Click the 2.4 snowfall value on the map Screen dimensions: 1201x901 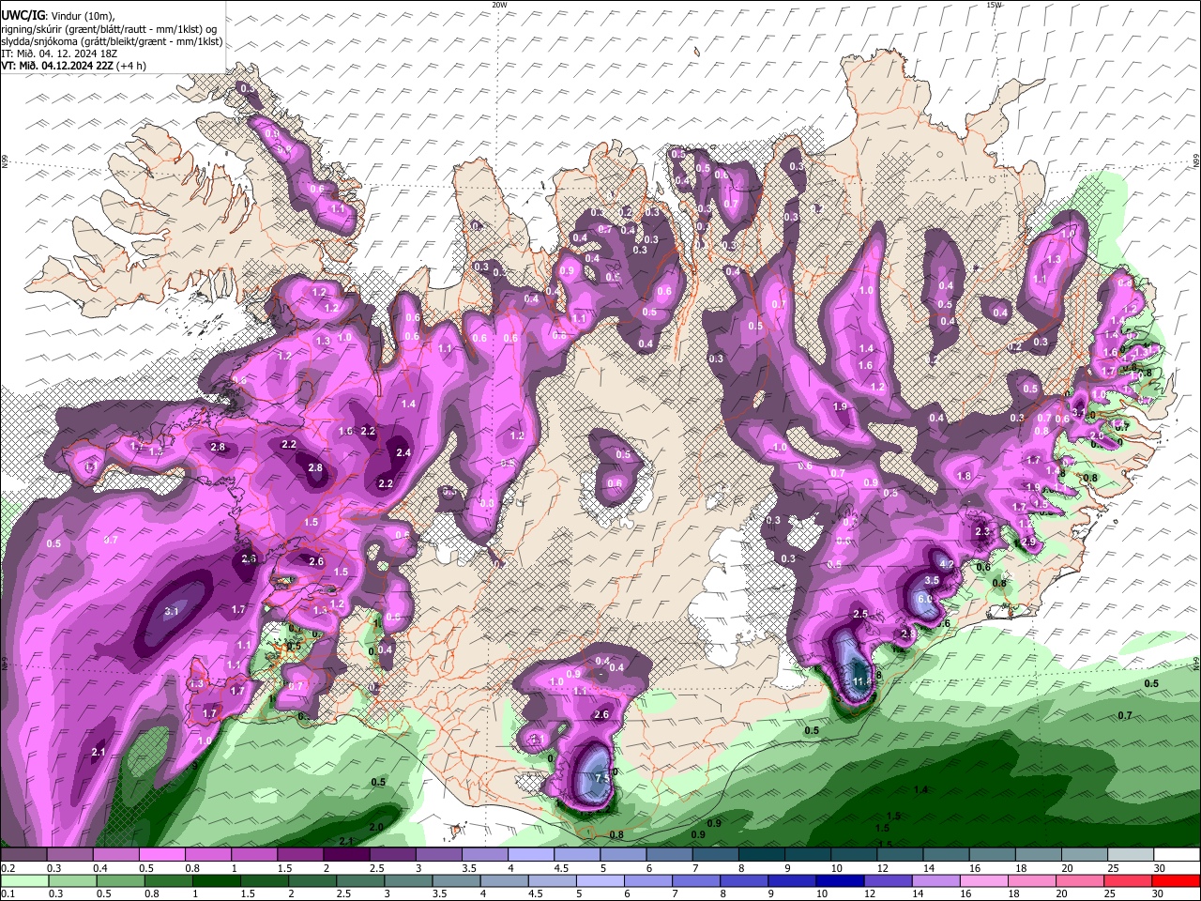coord(403,452)
